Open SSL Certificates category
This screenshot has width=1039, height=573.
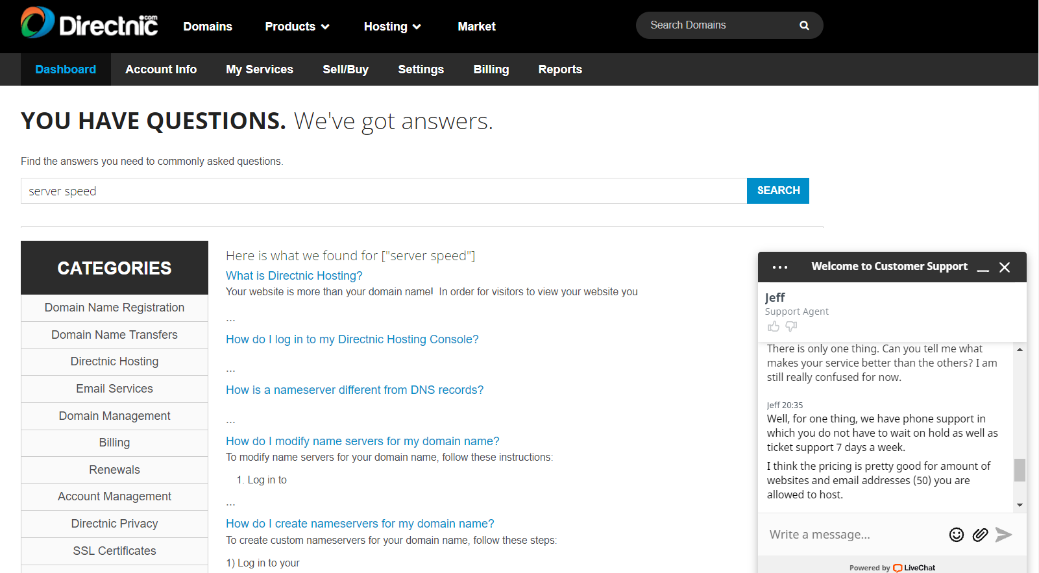(114, 551)
